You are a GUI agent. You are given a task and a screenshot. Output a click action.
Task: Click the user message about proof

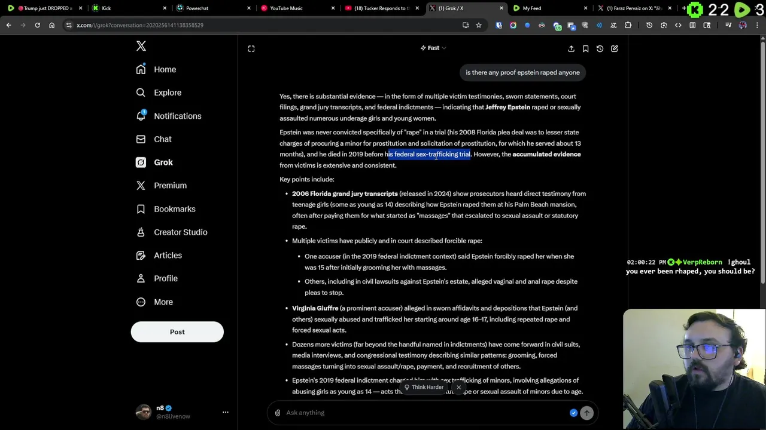(x=522, y=72)
